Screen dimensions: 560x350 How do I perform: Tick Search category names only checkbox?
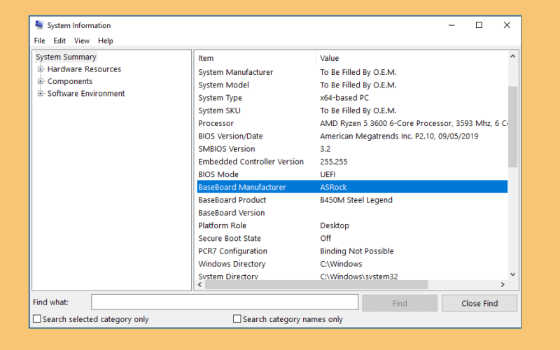pos(237,318)
